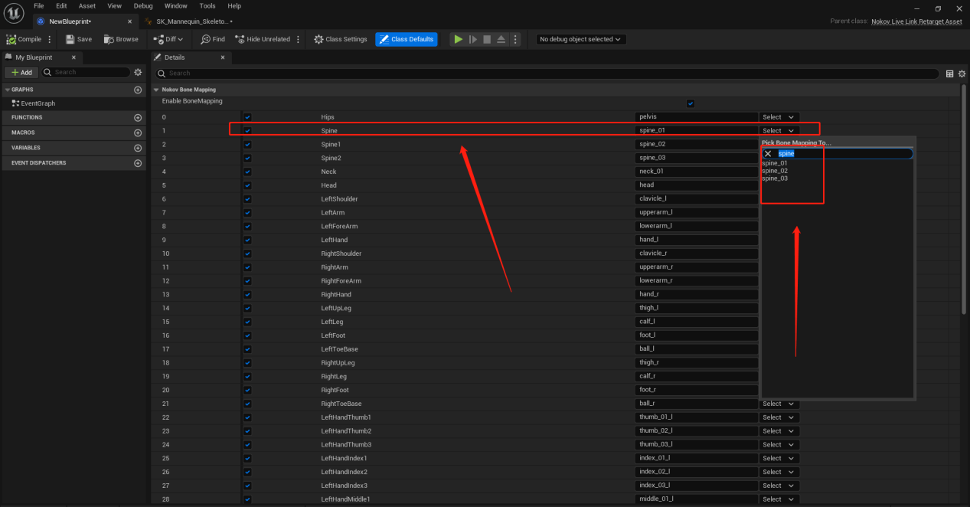Viewport: 970px width, 507px height.
Task: Click the Compile blueprint icon
Action: pos(11,39)
